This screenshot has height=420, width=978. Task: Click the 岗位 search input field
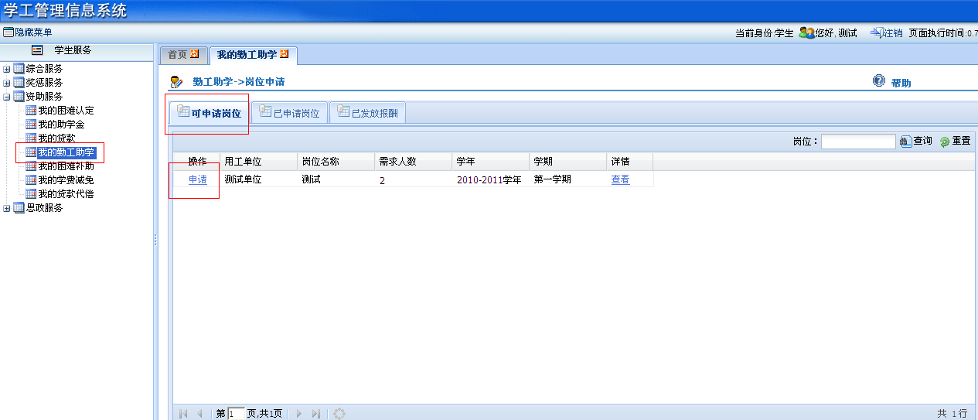[857, 142]
